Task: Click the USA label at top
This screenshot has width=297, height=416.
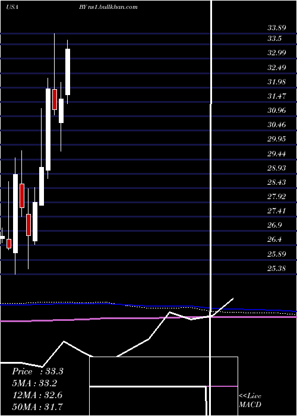Action: tap(12, 7)
